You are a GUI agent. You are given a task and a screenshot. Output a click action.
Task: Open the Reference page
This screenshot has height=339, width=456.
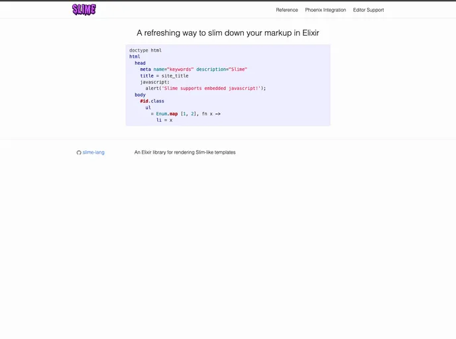[x=287, y=10]
